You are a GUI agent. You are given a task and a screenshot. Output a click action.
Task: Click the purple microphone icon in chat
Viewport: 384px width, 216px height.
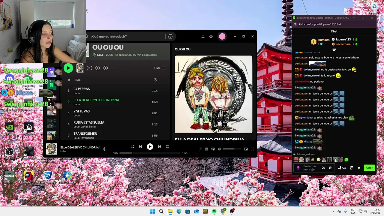298,168
